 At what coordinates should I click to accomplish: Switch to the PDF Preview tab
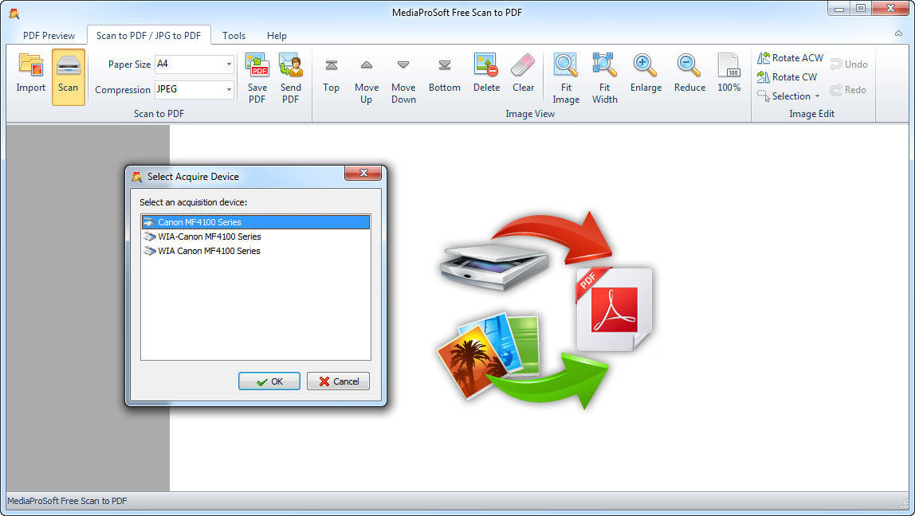[x=49, y=36]
